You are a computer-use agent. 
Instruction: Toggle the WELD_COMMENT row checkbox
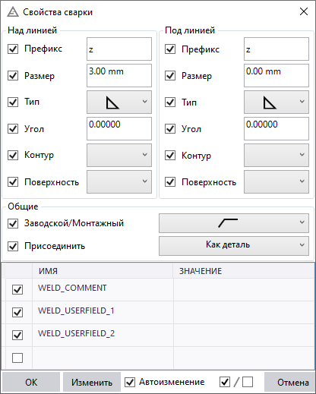[x=17, y=289]
